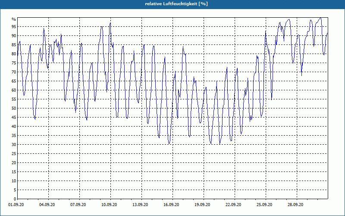Click the y-axis value 85
The image size is (345, 216).
(14, 45)
